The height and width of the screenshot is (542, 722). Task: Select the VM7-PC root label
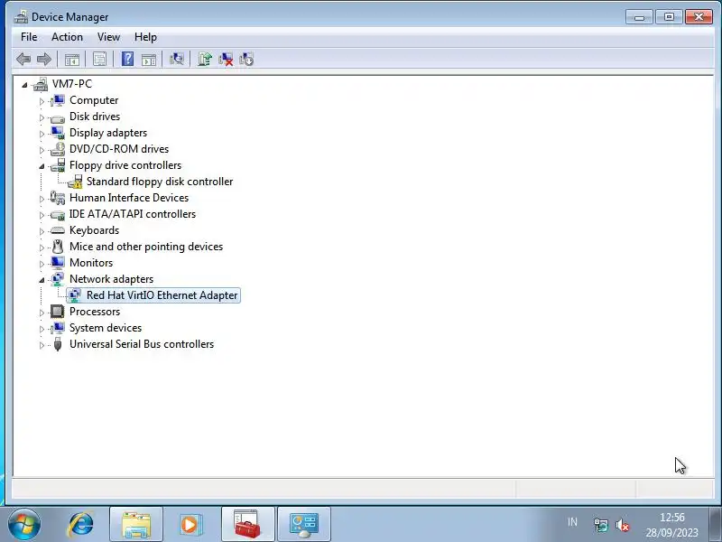[72, 84]
